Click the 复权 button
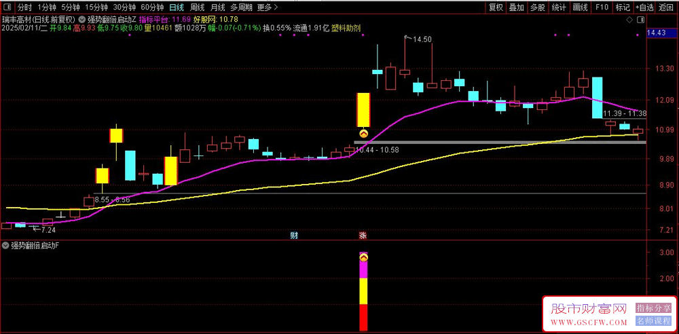The image size is (679, 334). pos(496,7)
